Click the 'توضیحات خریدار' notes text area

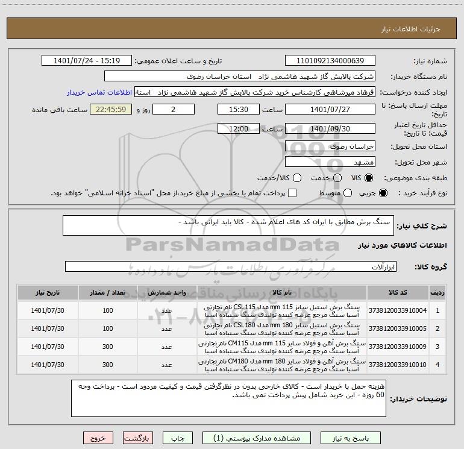(228, 398)
